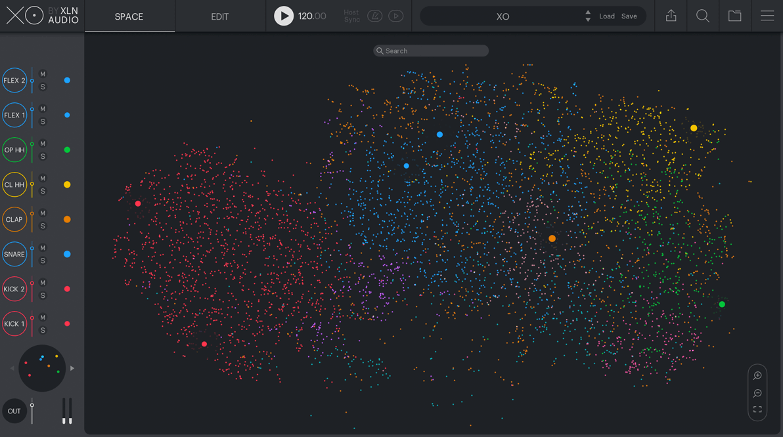Click the fit-to-view frame icon
This screenshot has width=783, height=437.
757,409
